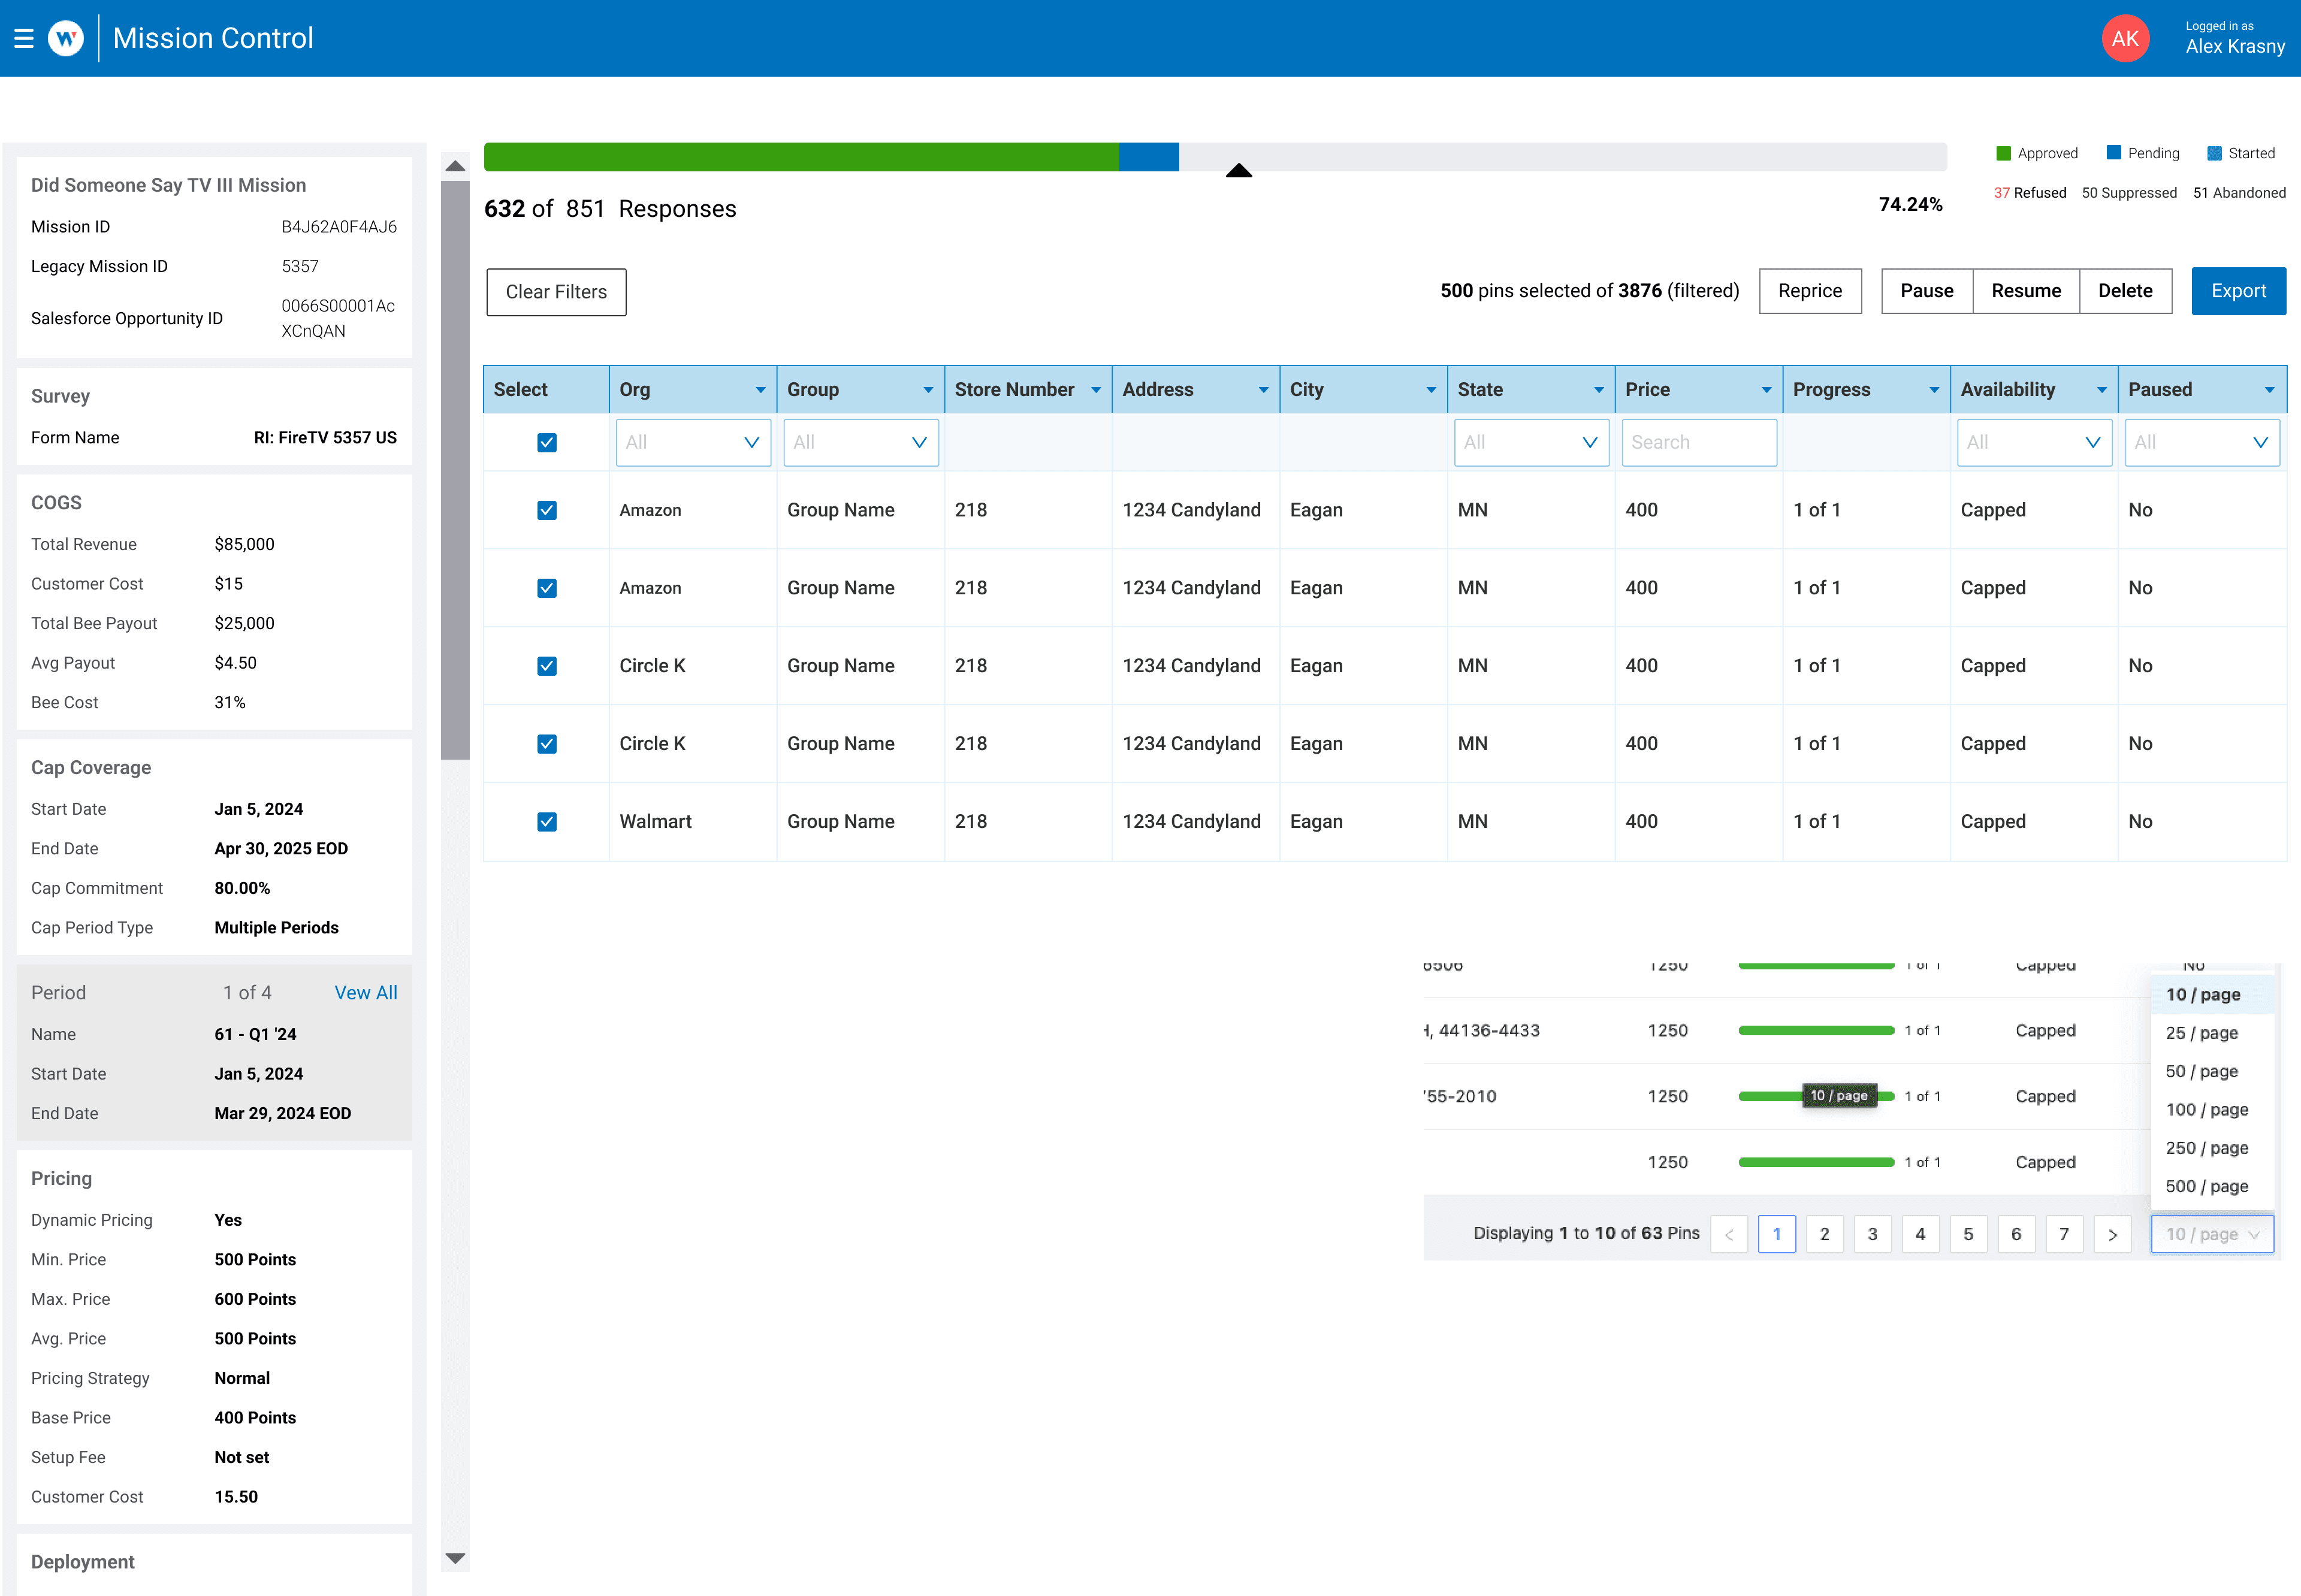Open the State filter dropdown
The width and height of the screenshot is (2301, 1596).
click(x=1531, y=442)
